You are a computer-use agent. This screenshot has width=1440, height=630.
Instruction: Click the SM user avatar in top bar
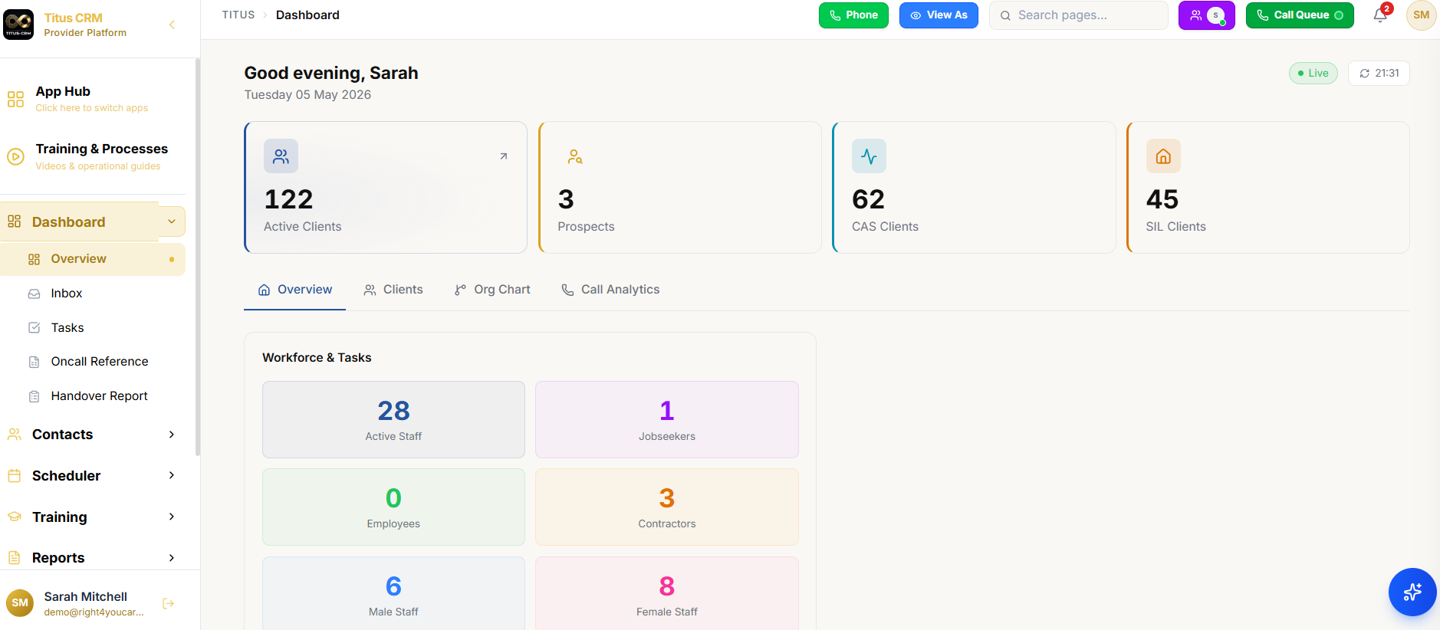tap(1421, 15)
